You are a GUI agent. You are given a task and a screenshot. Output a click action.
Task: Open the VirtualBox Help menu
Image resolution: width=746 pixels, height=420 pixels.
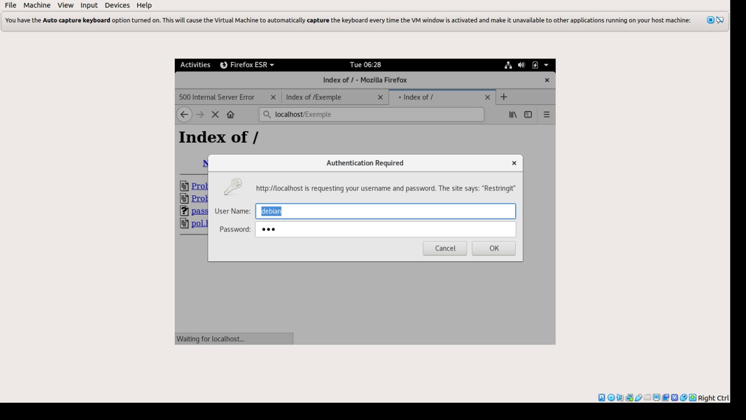144,5
